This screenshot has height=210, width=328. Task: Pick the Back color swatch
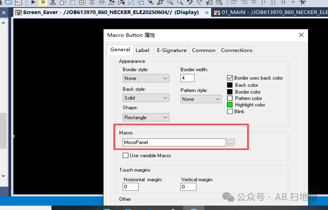point(230,85)
